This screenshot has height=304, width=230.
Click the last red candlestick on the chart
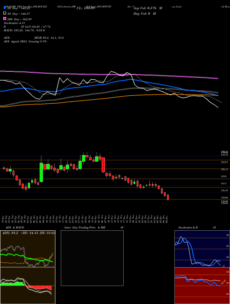coord(168,197)
